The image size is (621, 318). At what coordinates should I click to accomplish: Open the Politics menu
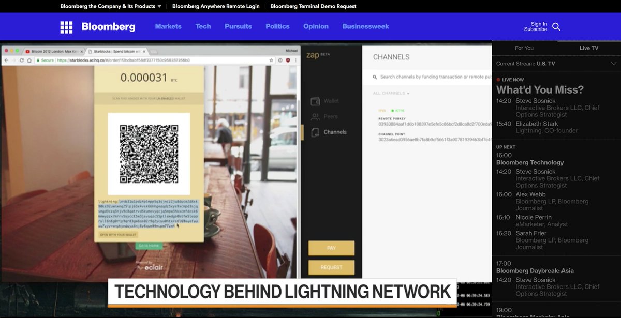tap(277, 26)
